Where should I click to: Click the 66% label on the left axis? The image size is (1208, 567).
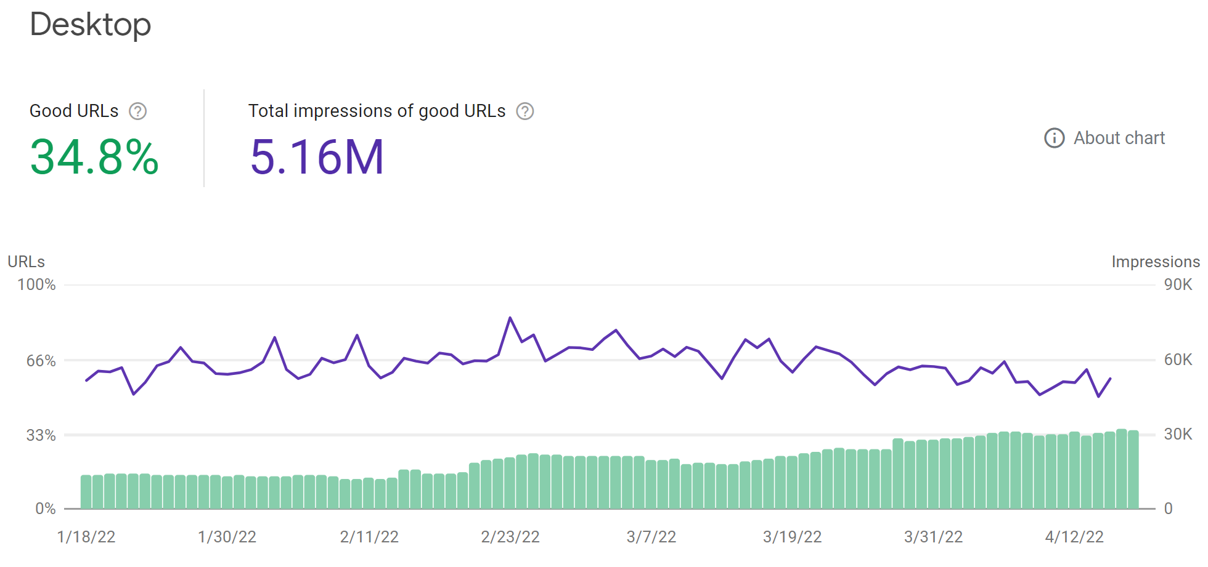tap(41, 360)
